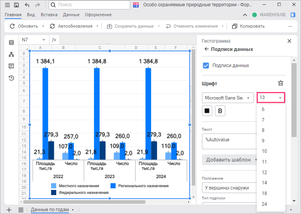This screenshot has width=301, height=214.
Task: Open the У вершины снаружи position dropdown
Action: pyautogui.click(x=229, y=188)
